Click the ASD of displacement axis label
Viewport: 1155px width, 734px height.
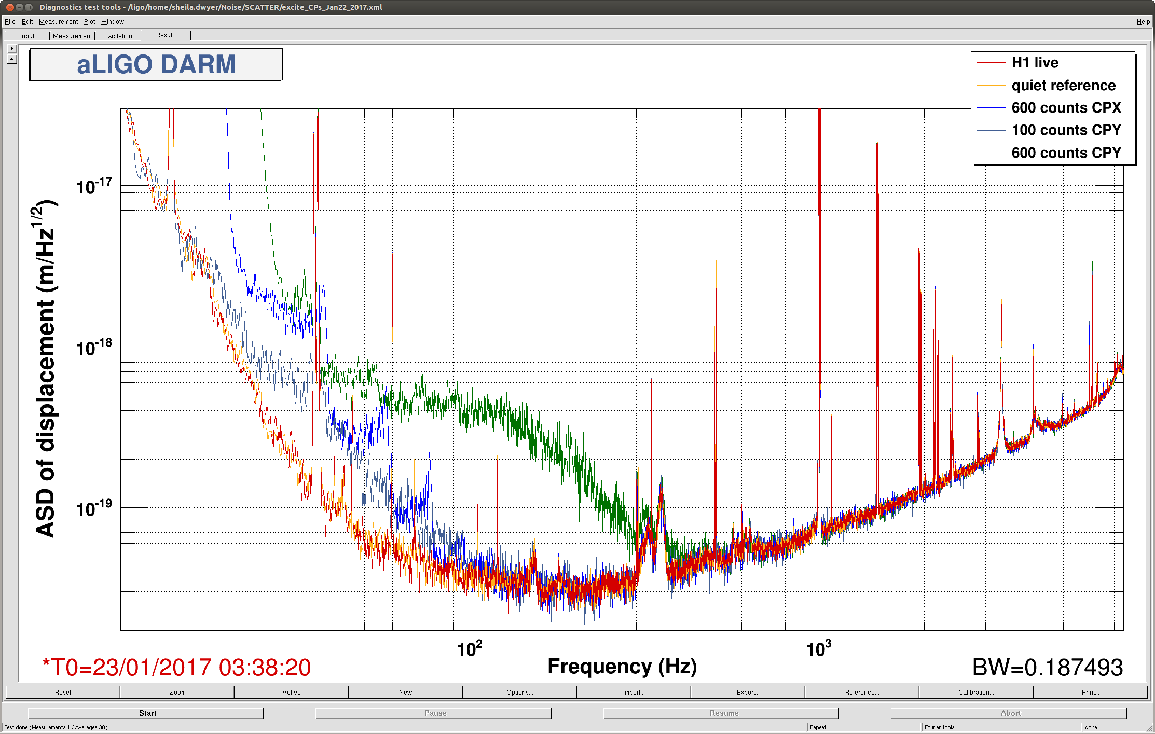click(x=46, y=368)
